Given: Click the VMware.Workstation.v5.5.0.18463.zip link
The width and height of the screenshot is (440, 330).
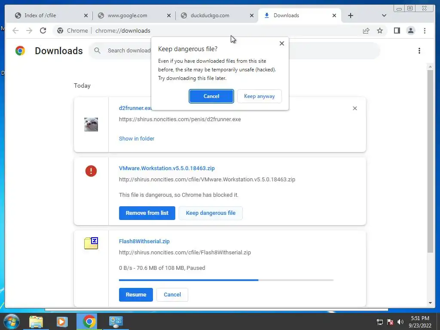Looking at the screenshot, I should pos(167,168).
